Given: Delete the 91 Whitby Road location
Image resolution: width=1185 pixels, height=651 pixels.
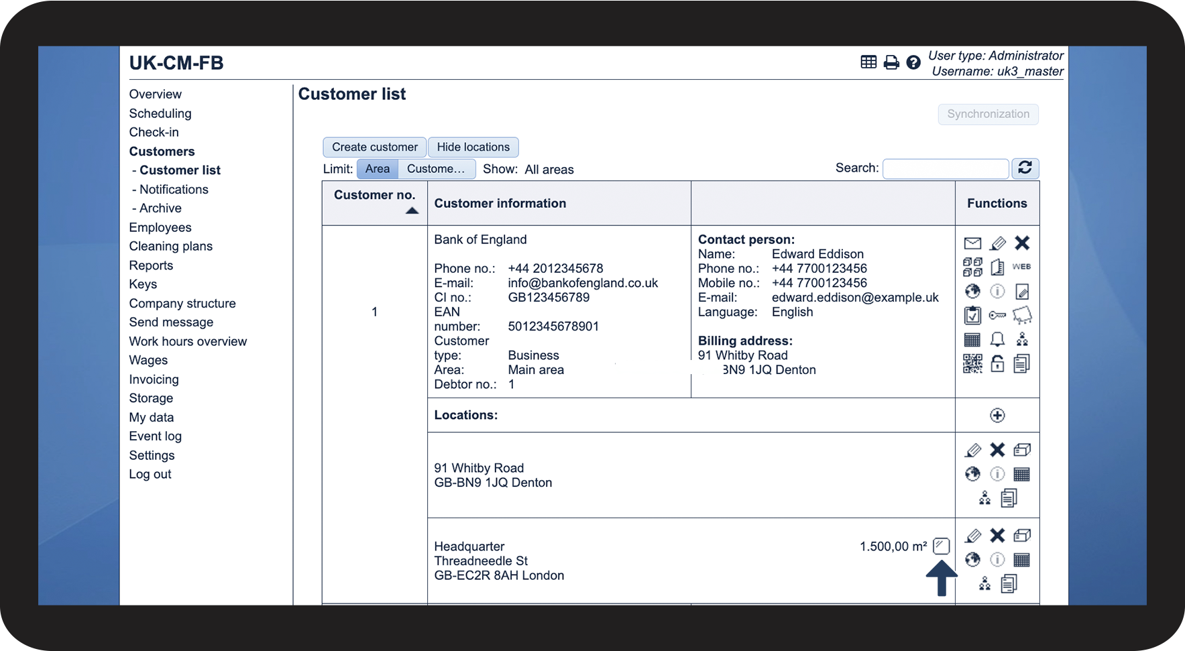Looking at the screenshot, I should tap(998, 450).
